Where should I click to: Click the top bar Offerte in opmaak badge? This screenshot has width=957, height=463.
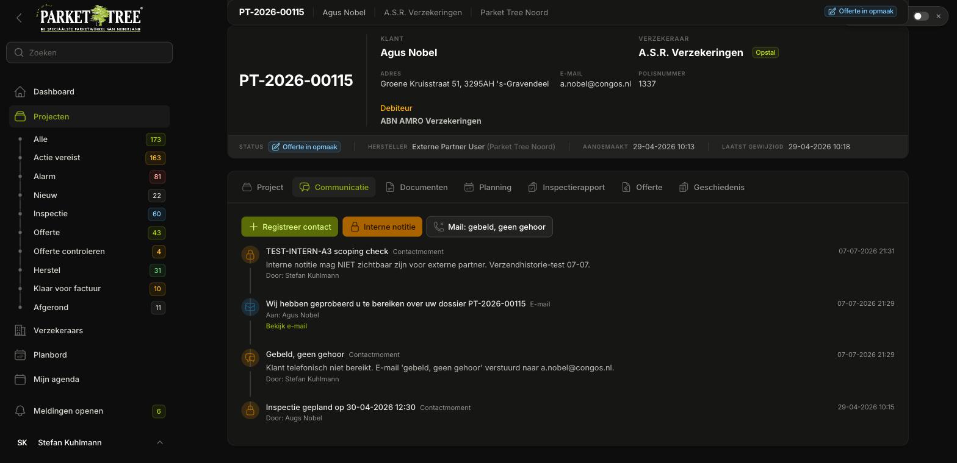[x=861, y=11]
